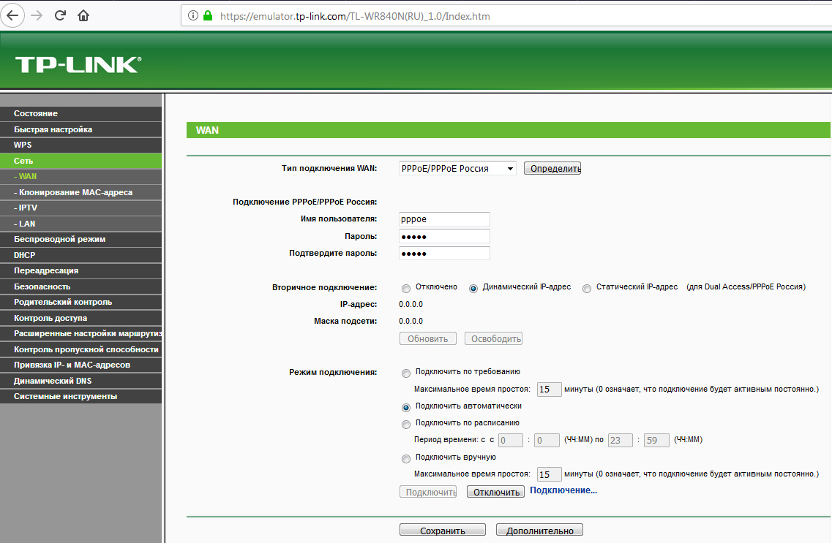Click idle time field under Подключить вручную

click(550, 474)
